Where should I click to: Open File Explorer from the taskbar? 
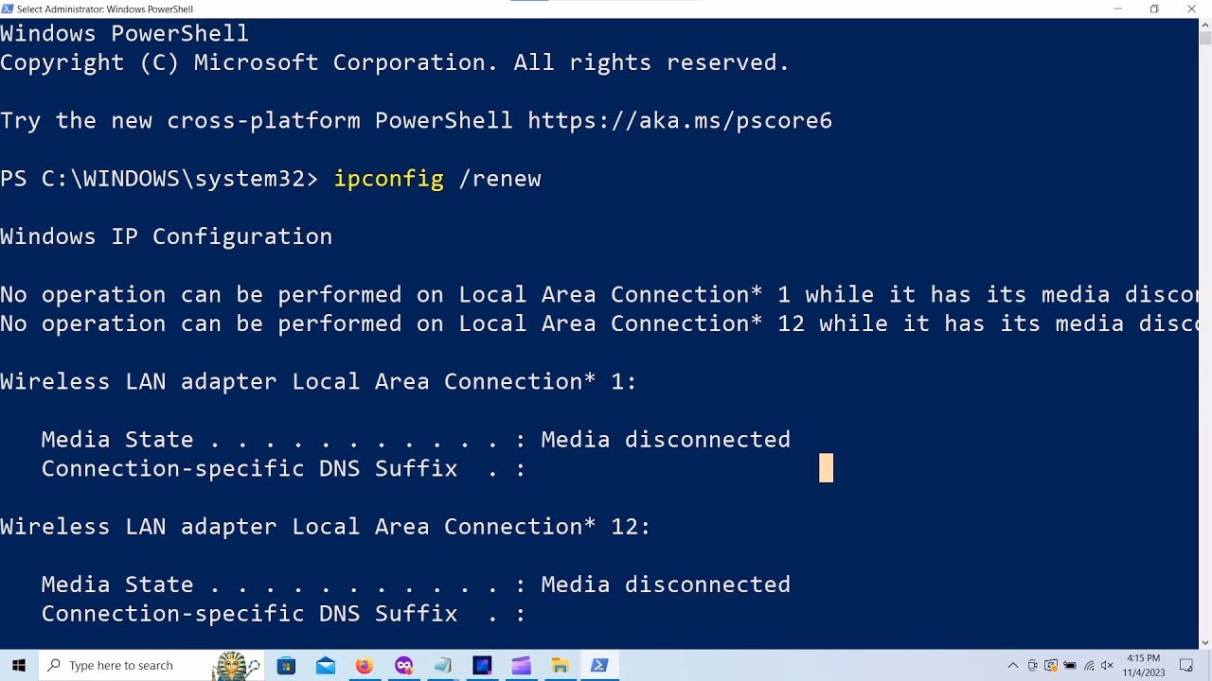pyautogui.click(x=560, y=665)
